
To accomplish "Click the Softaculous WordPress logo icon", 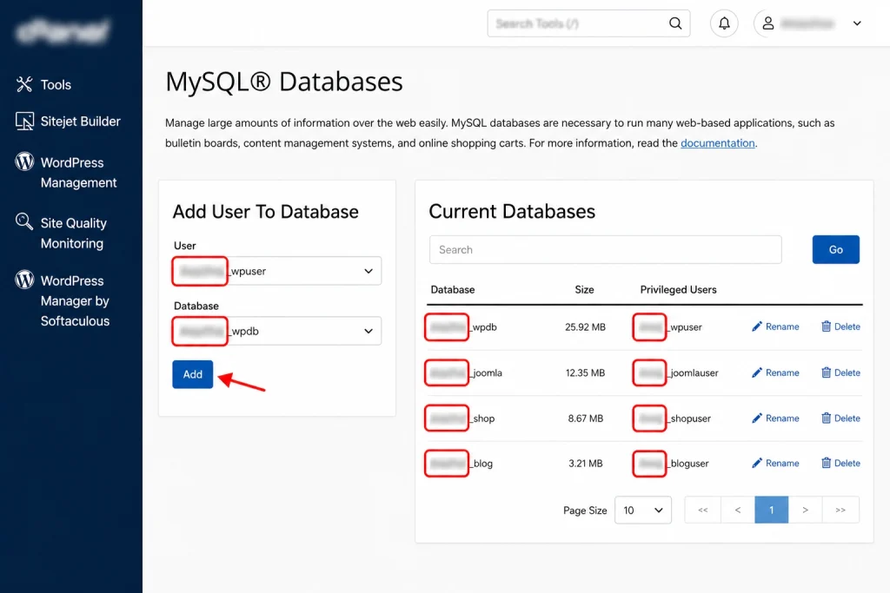I will point(24,280).
